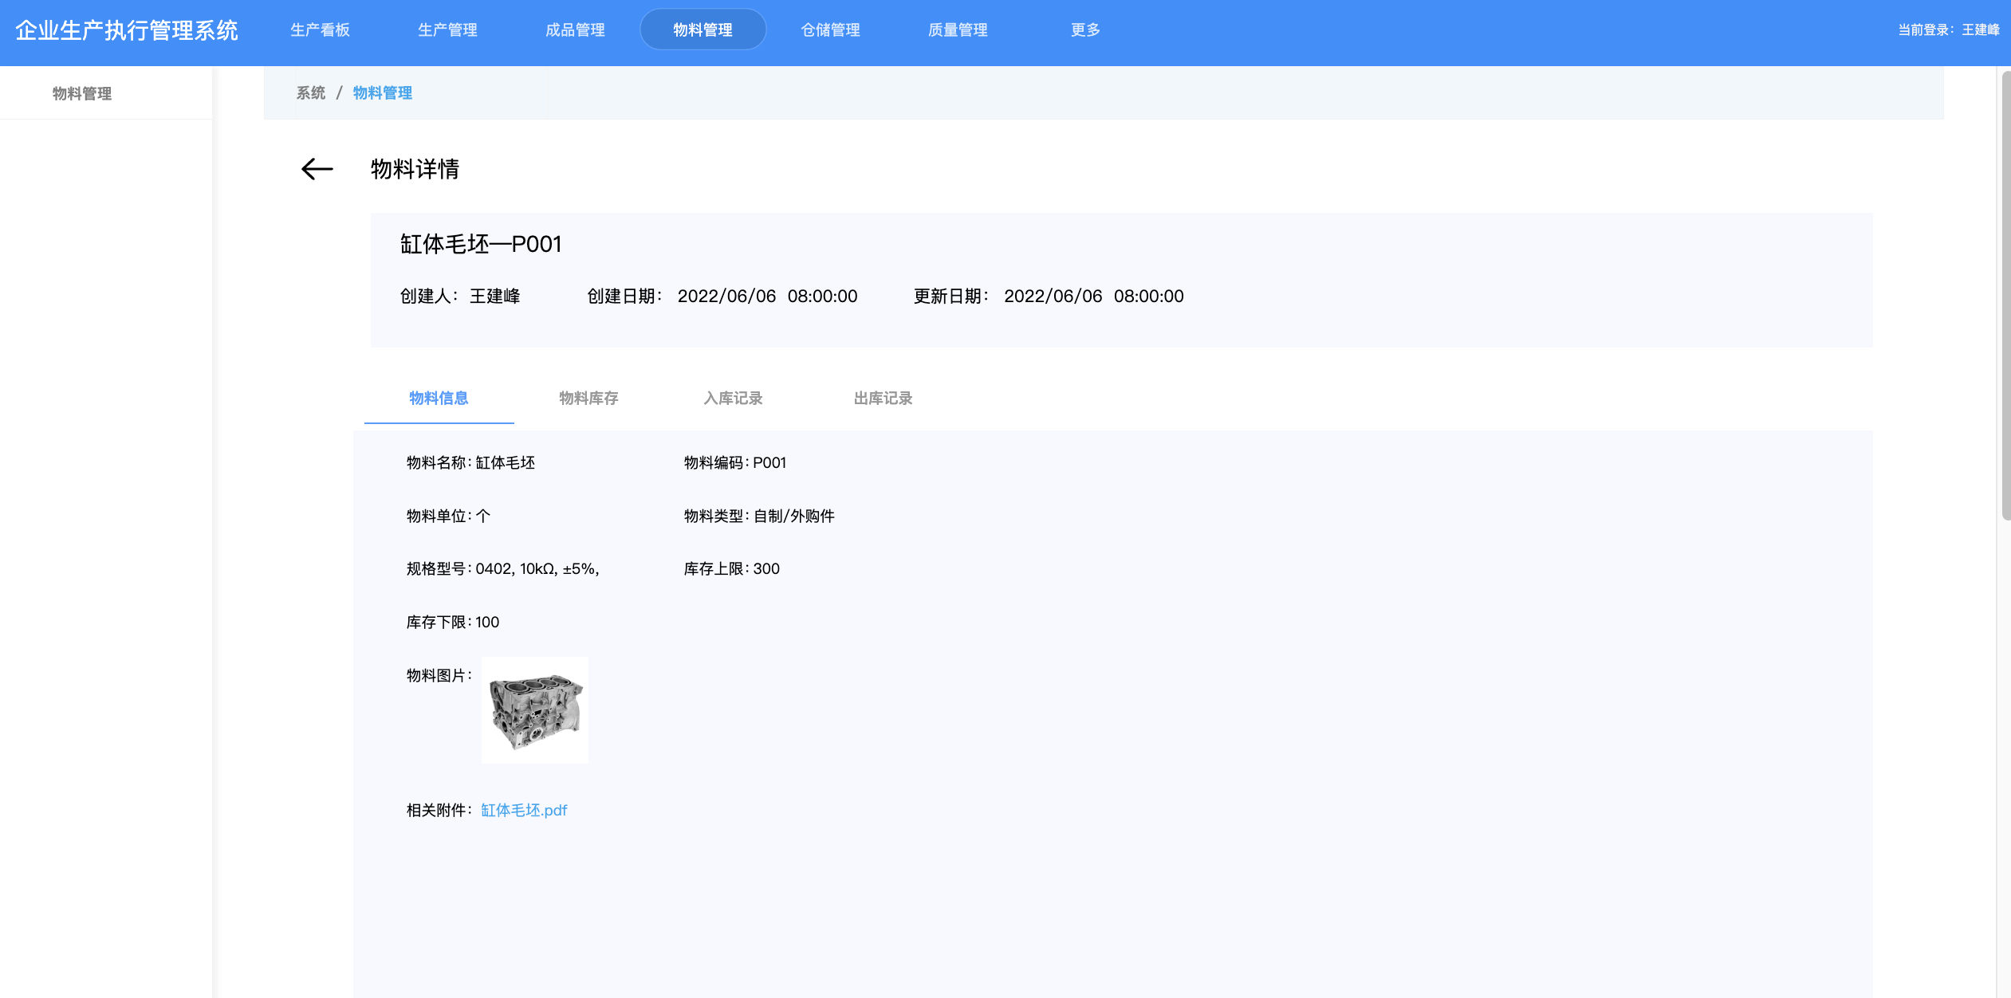Click the 企业生产执行管理系统 title
2011x998 pixels.
(x=127, y=30)
